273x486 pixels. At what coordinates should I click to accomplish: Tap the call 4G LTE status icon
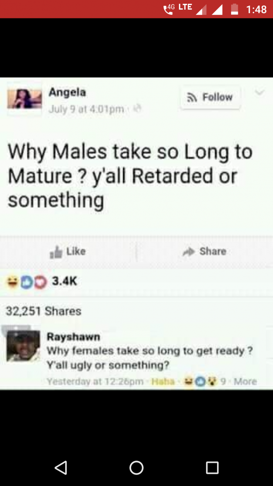(178, 8)
